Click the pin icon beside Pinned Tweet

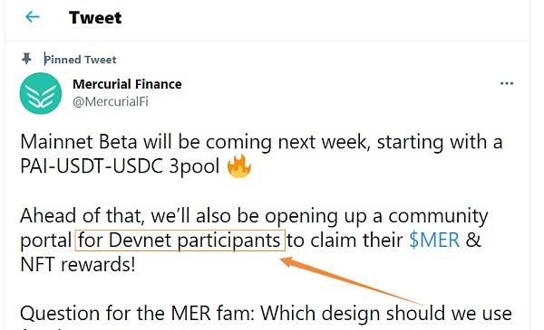pyautogui.click(x=26, y=59)
